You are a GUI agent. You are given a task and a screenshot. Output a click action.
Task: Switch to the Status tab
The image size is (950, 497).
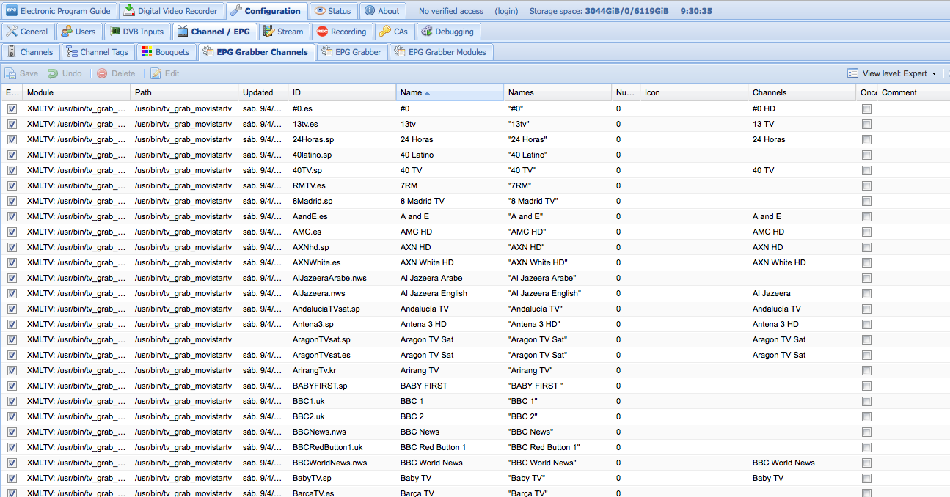[333, 11]
